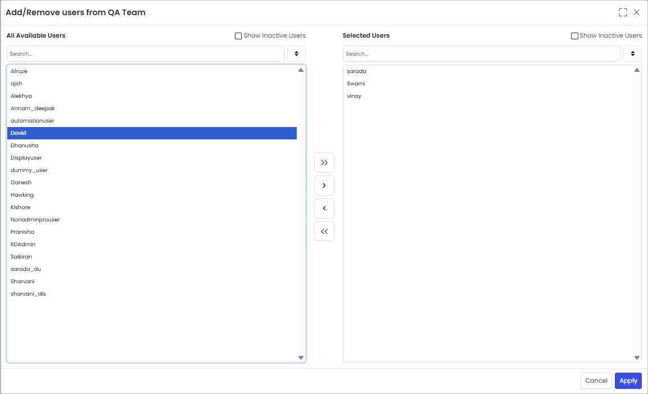Move selected user right with single arrow
The width and height of the screenshot is (648, 394).
324,185
